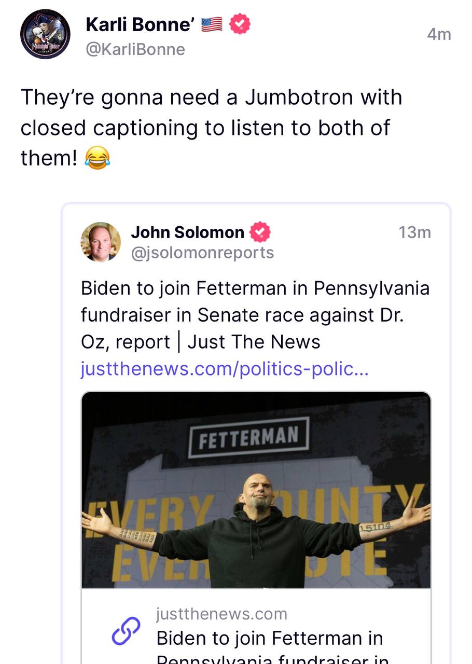Screen dimensions: 472x664
Task: Click the John Solomon display name
Action: tap(187, 232)
